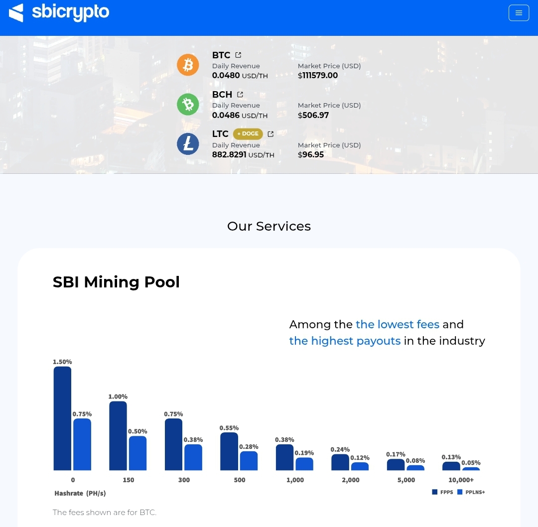This screenshot has height=527, width=538.
Task: Expand the LTC revenue row
Action: [243, 150]
